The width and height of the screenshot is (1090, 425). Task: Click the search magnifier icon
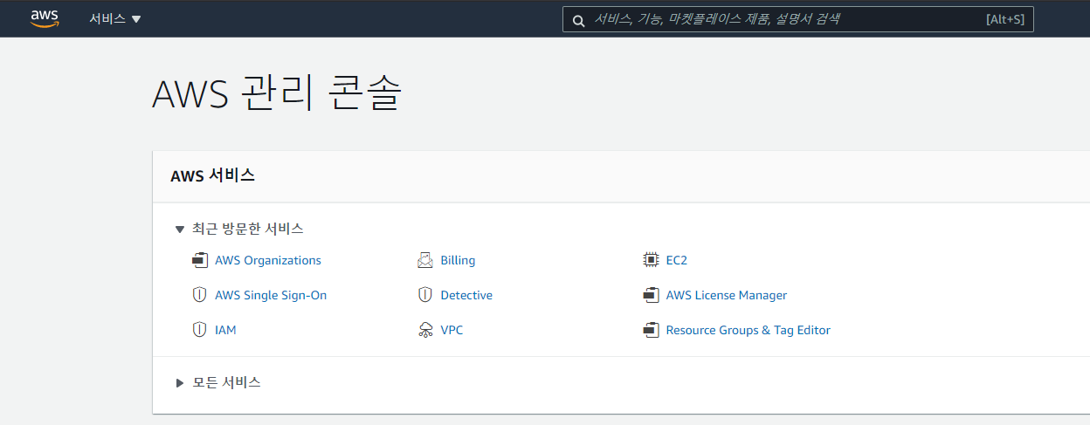578,20
